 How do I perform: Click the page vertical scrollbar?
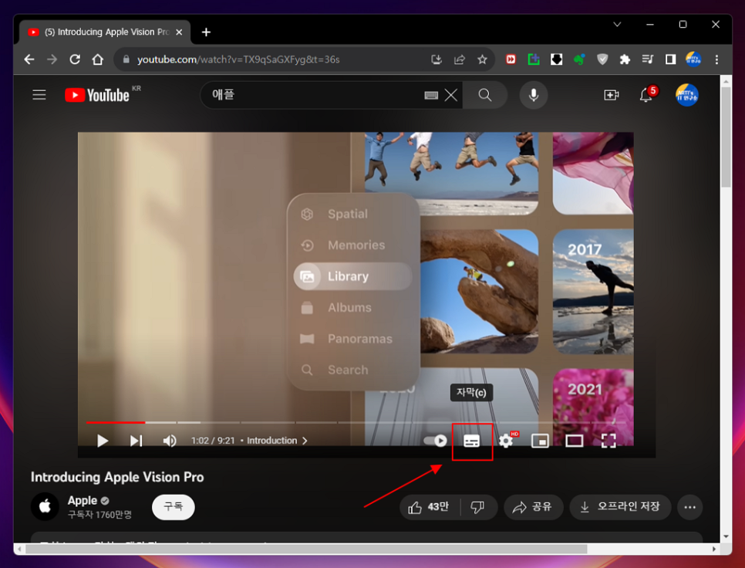pos(726,138)
